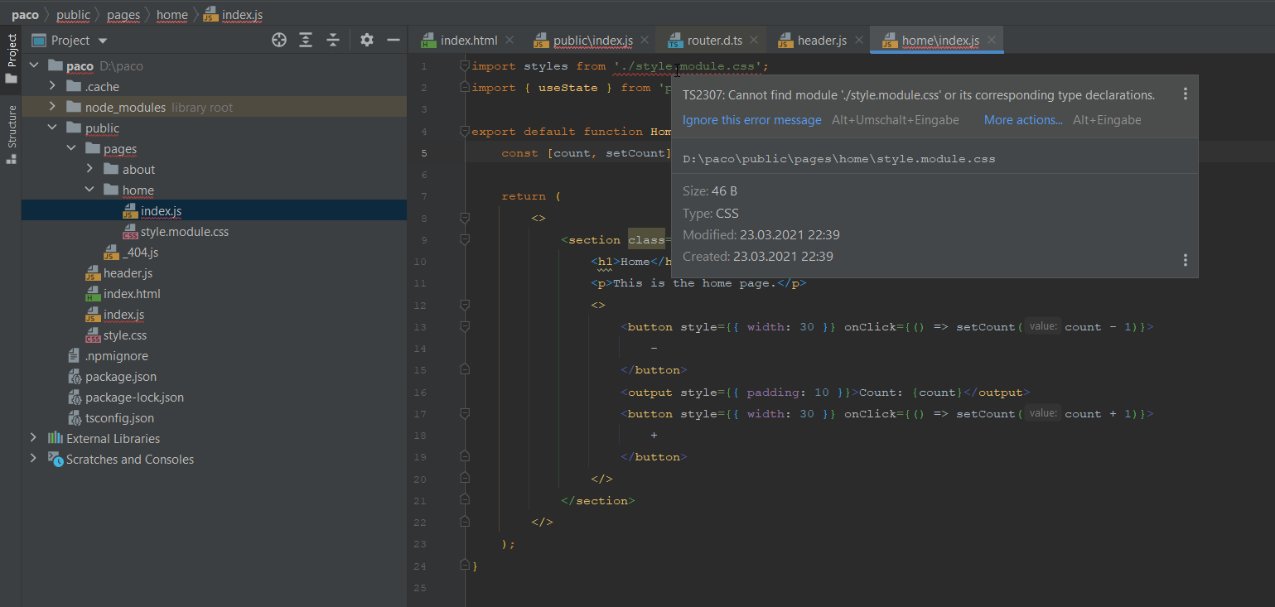This screenshot has height=607, width=1275.
Task: Expand the .cache folder
Action: [x=52, y=86]
